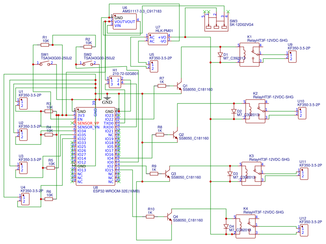This screenshot has height=244, width=326.
Task: Click the SW3 SK-12D02VG4 slide switch
Action: (216, 22)
